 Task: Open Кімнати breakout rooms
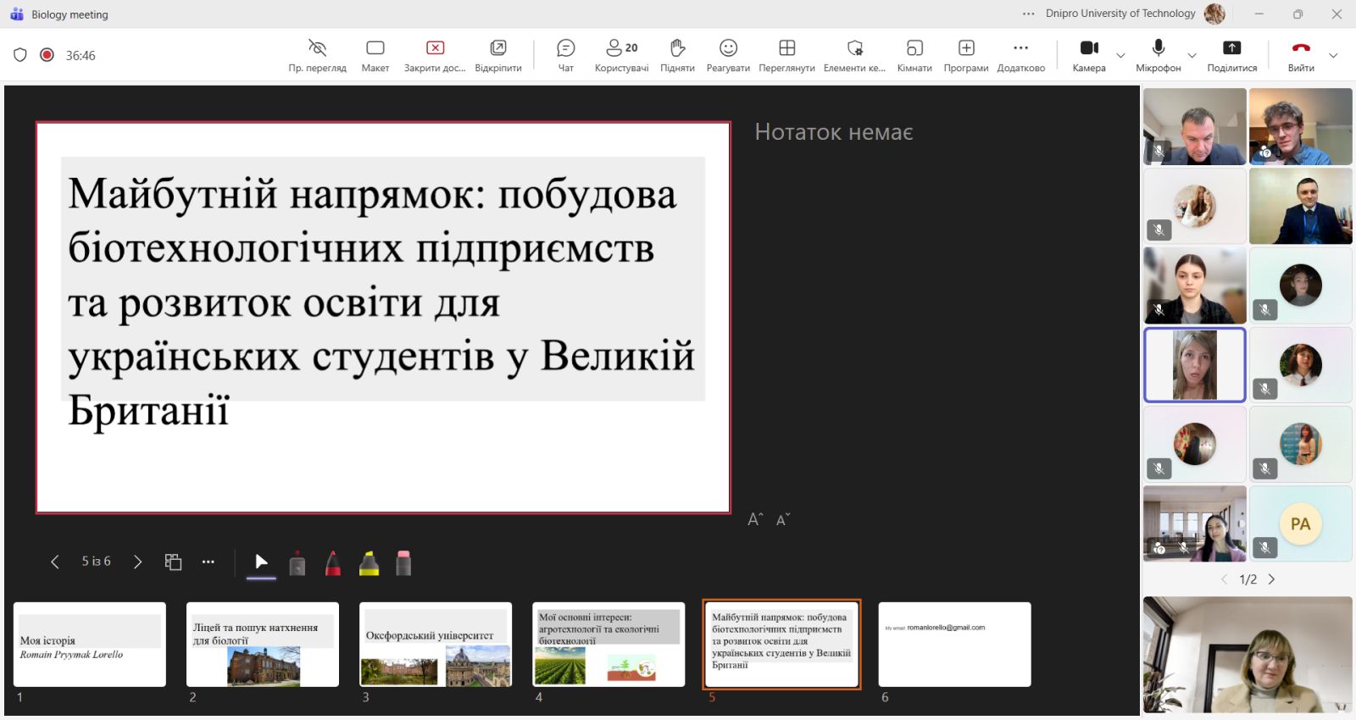tap(914, 55)
